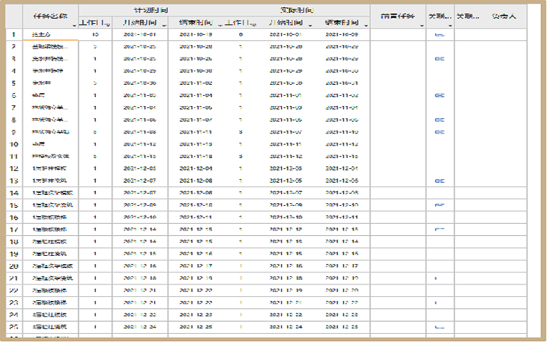Open the linked item icon in row 17
This screenshot has height=342, width=547.
click(440, 230)
